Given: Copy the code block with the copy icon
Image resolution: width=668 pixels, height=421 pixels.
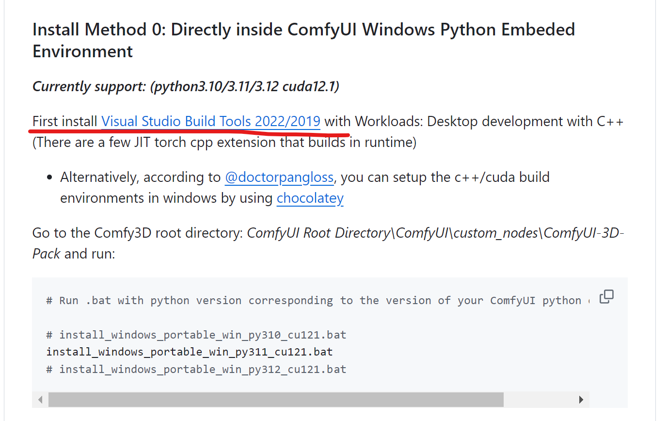Looking at the screenshot, I should [606, 296].
